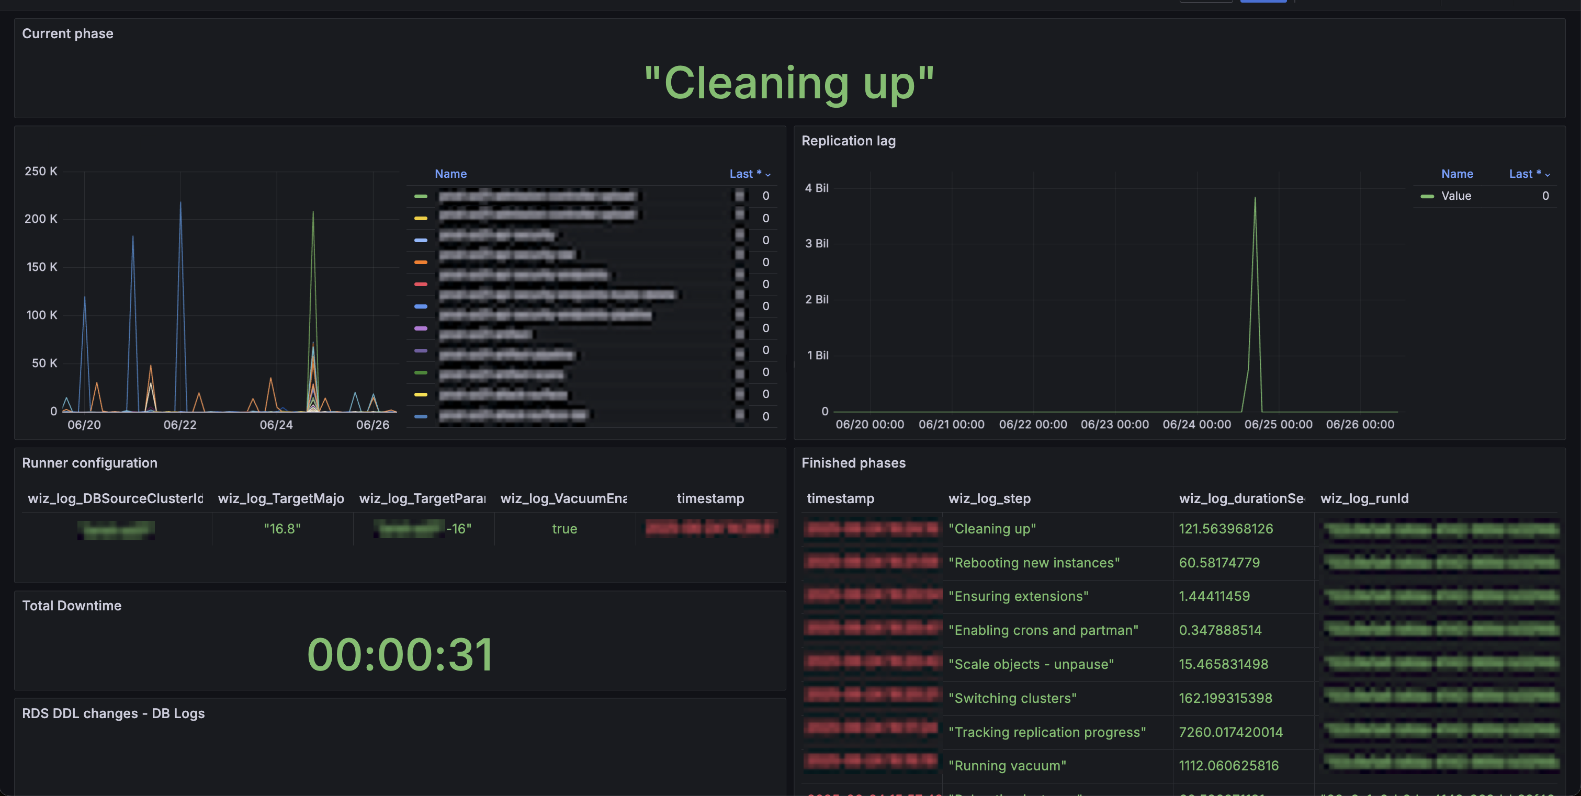Viewport: 1581px width, 796px height.
Task: Sort Finished phases by timestamp column
Action: (x=840, y=498)
